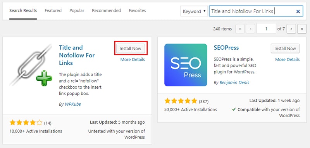Open WPKube author link
The height and width of the screenshot is (148, 310).
[73, 104]
